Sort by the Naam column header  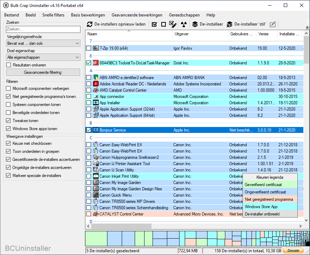tap(129, 34)
